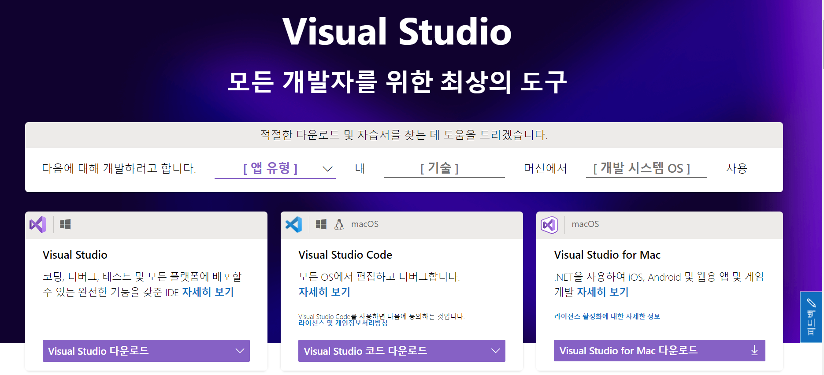Click the Linux penguin icon
Viewport: 824px width, 375px height.
pos(339,224)
